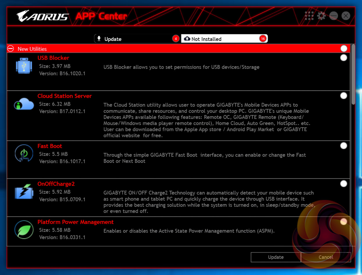The width and height of the screenshot is (362, 275).
Task: Click the AORUS logo
Action: tap(43, 16)
